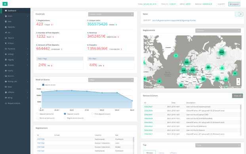Click the Deposits value 13563636€

97,48
